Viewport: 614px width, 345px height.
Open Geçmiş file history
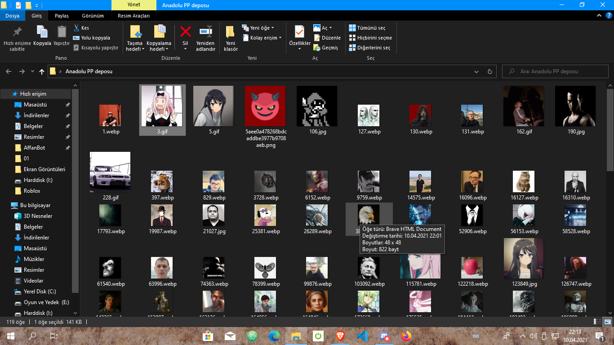[x=326, y=48]
